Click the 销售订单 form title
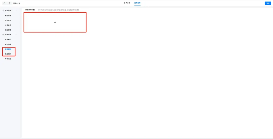This screenshot has height=139, width=273. 17,3
